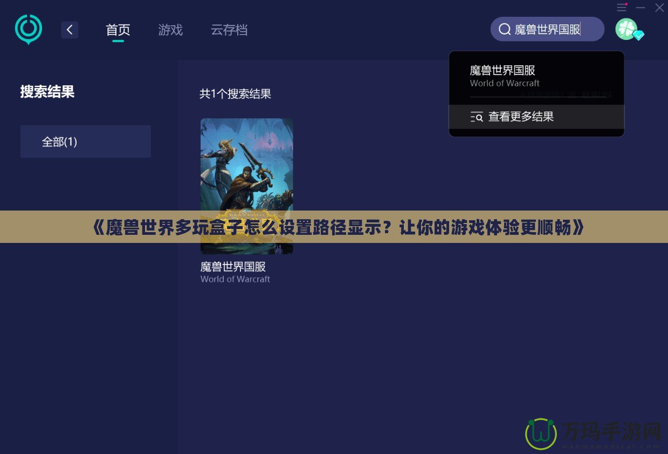
Task: Click the 共1个搜索结果 text
Action: (x=235, y=94)
